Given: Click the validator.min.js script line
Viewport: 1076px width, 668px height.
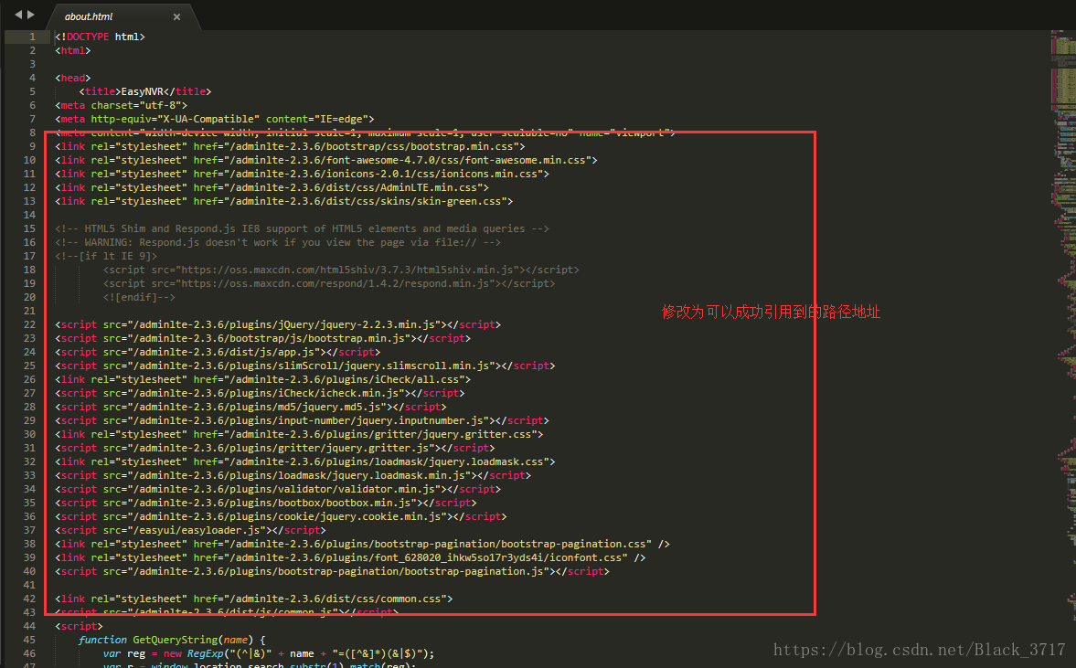Looking at the screenshot, I should point(278,489).
